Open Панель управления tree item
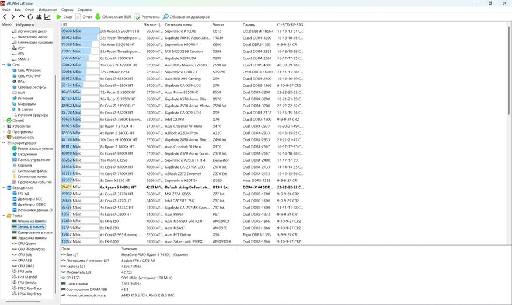 click(31, 160)
